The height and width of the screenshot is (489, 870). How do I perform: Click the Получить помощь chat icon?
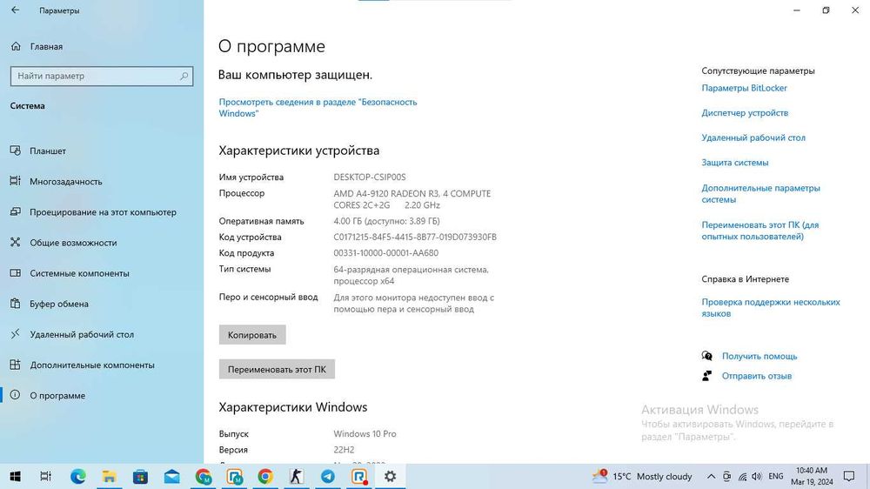[x=706, y=356]
